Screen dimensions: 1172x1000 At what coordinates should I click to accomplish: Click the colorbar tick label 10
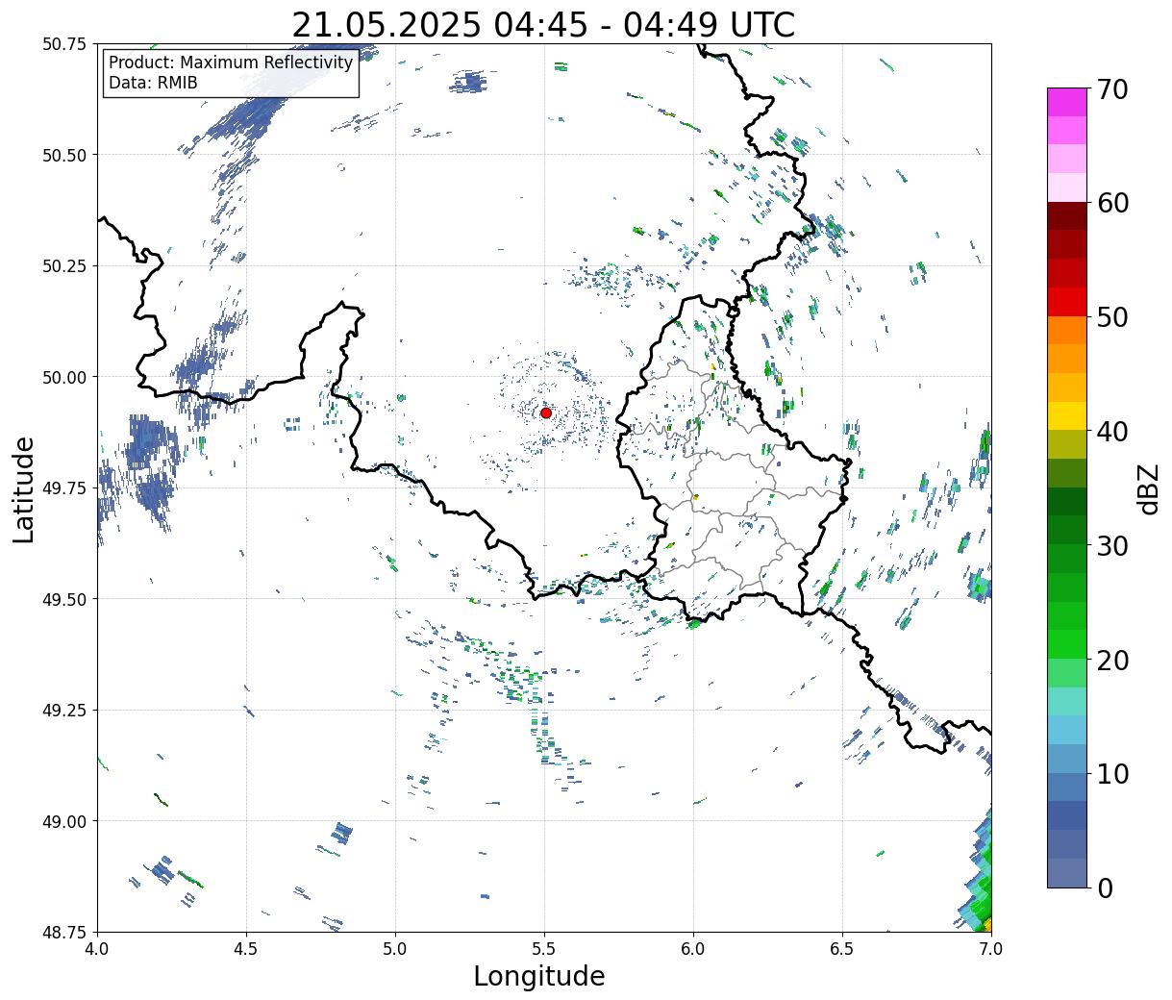point(1112,773)
